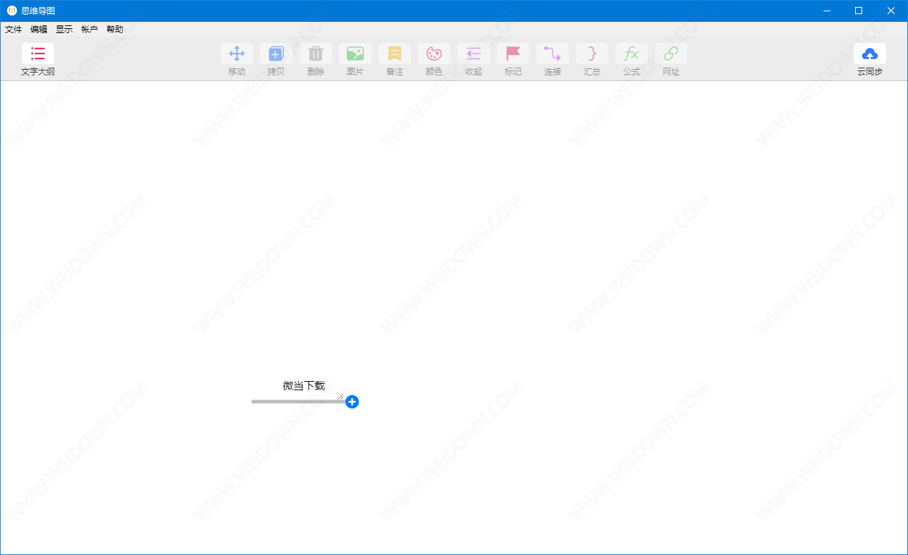Open the 帐户 menu
The image size is (908, 555).
point(90,30)
